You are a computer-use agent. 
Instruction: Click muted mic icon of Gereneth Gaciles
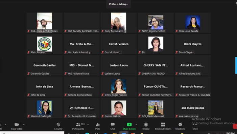[x=28, y=74]
